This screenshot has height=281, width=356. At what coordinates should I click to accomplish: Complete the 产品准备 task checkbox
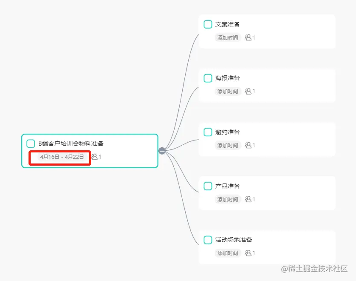click(x=208, y=186)
